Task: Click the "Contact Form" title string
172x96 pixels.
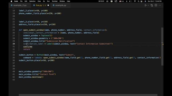Action: [47, 74]
